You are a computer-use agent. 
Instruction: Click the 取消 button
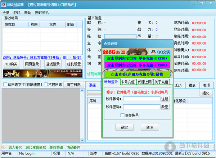(x=147, y=127)
